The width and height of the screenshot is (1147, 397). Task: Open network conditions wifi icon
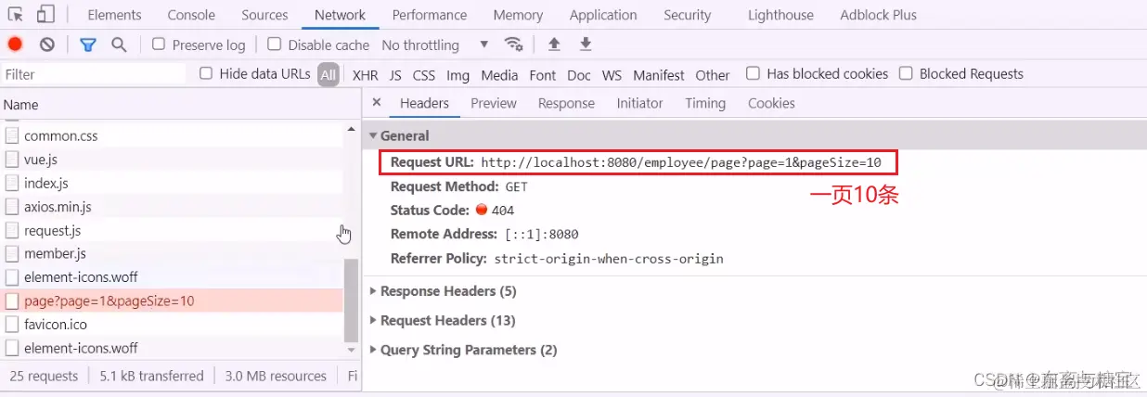[x=513, y=45]
